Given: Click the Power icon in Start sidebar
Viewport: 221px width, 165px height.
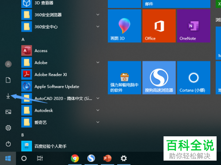Looking at the screenshot, I should pyautogui.click(x=8, y=144).
